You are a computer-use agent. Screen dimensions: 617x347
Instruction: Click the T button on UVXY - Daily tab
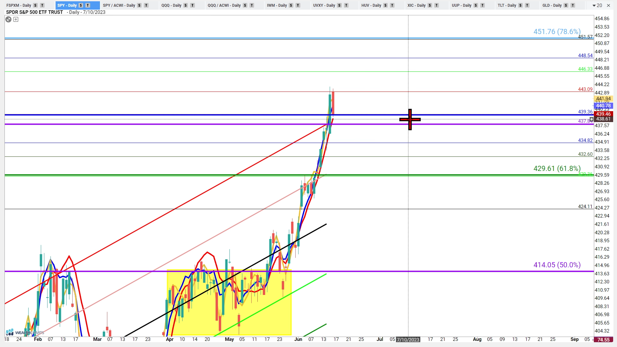tap(346, 5)
